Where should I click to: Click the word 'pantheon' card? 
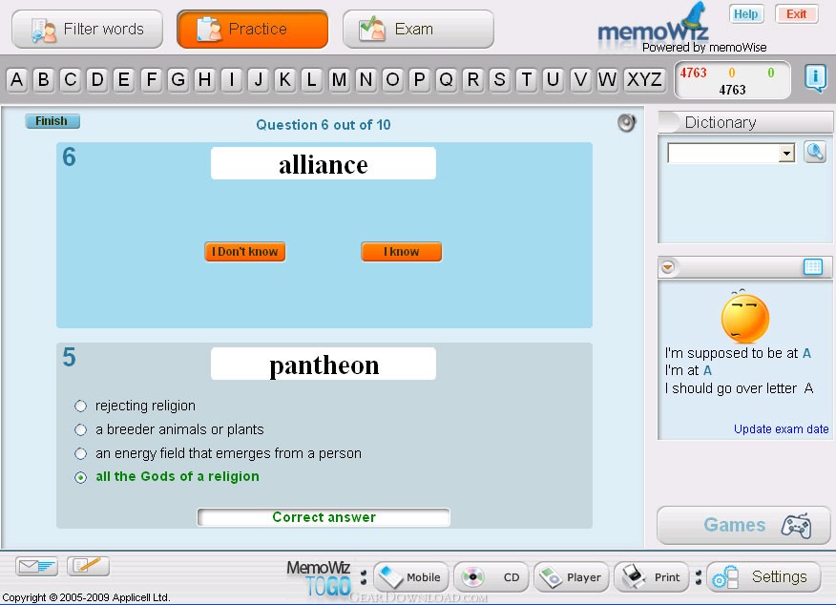pos(324,364)
